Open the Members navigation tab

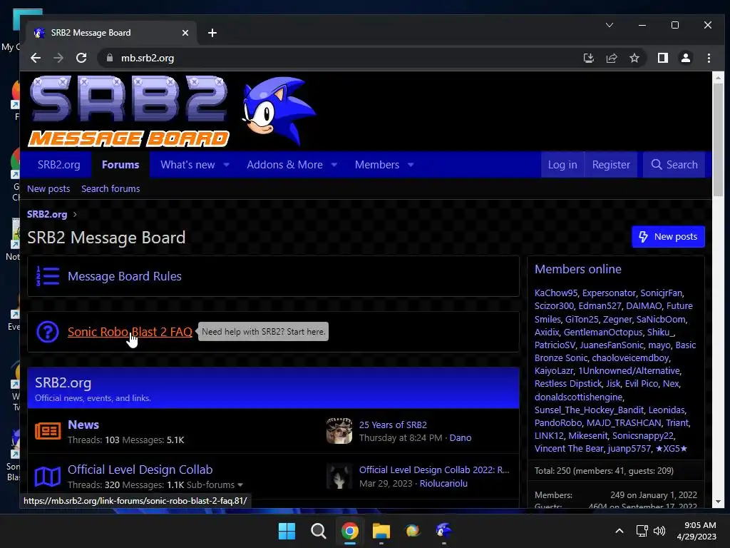coord(377,165)
